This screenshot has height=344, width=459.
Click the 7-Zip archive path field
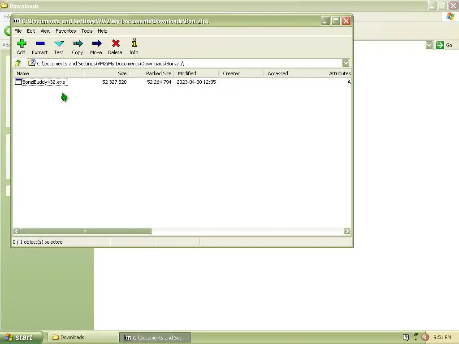pos(189,63)
